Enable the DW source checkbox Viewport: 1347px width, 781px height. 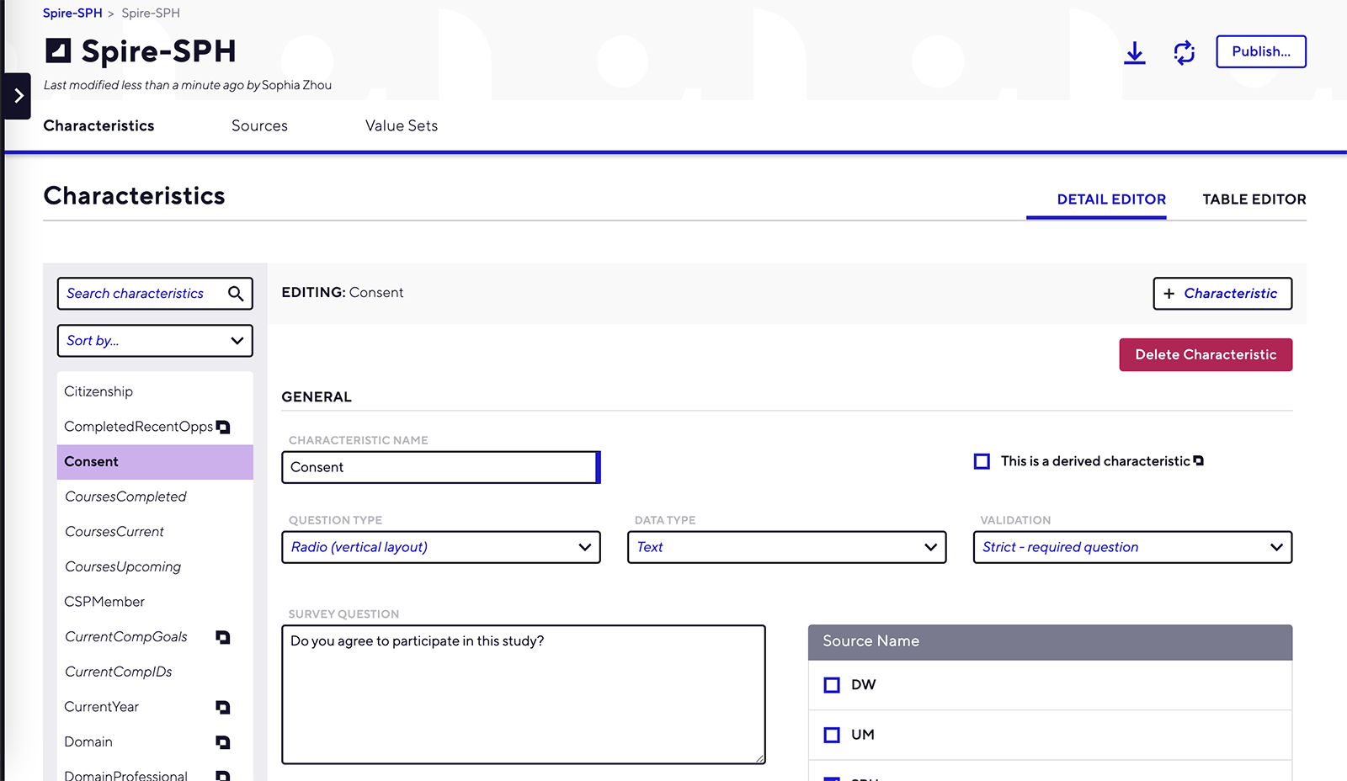pyautogui.click(x=832, y=685)
